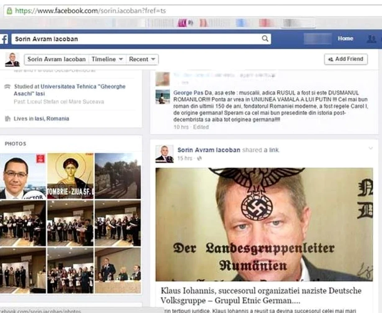
Task: Click the browser address bar URL
Action: pos(90,11)
